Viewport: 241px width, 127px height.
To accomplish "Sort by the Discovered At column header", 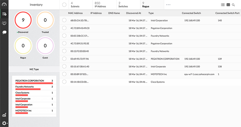I will (x=133, y=13).
